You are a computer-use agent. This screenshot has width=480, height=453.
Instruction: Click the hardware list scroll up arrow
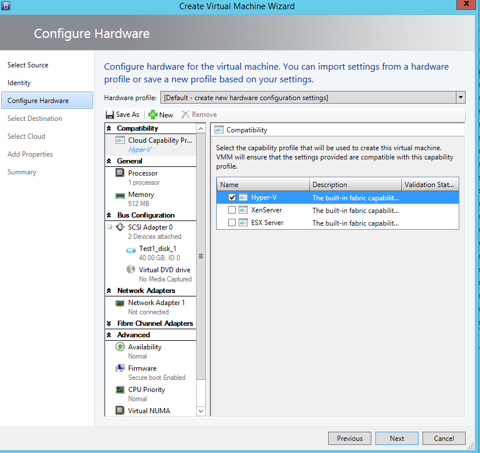[201, 129]
